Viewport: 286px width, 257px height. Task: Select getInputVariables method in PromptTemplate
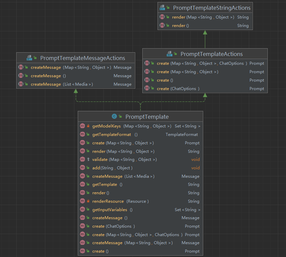click(140, 210)
